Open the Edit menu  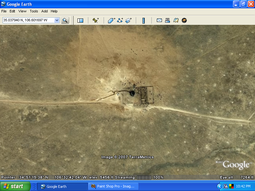point(12,11)
